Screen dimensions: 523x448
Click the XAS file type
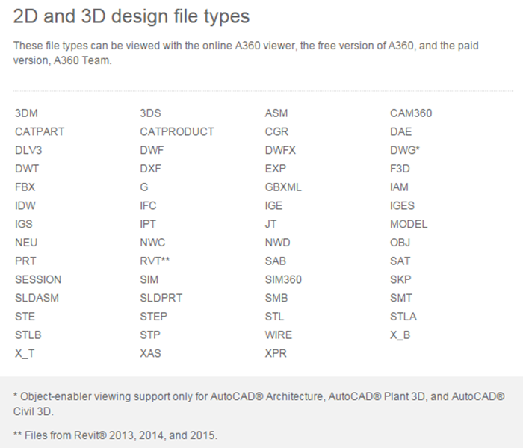click(150, 353)
